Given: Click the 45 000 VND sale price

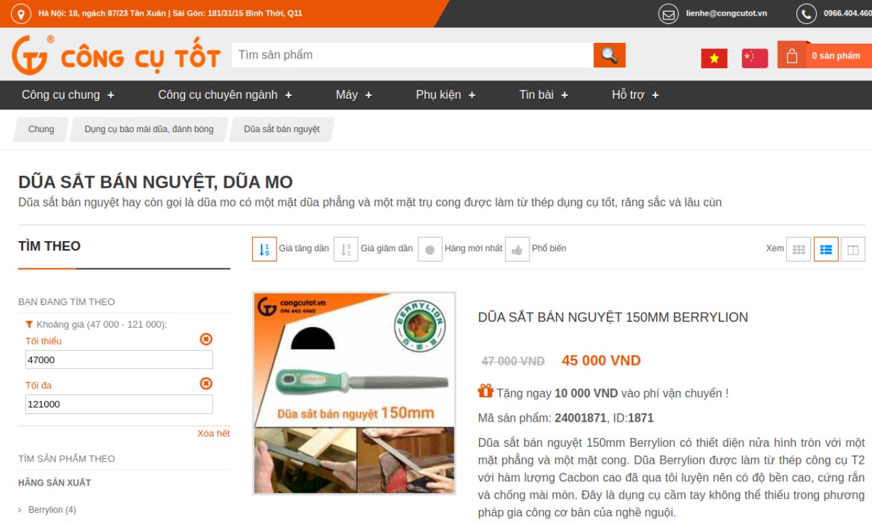Looking at the screenshot, I should [601, 361].
